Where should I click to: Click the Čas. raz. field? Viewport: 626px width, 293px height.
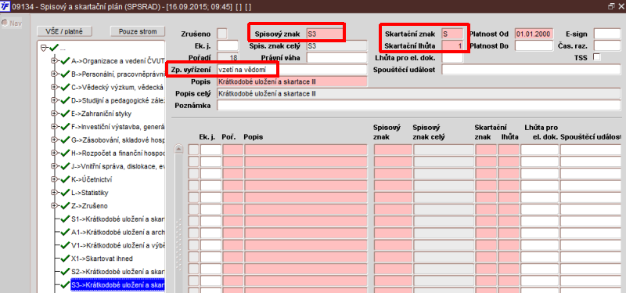point(607,46)
